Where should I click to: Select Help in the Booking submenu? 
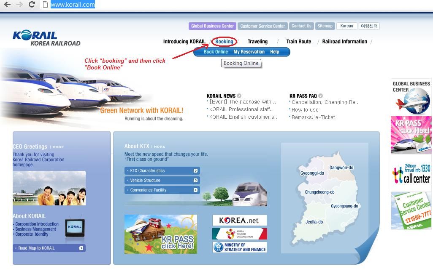pyautogui.click(x=274, y=52)
